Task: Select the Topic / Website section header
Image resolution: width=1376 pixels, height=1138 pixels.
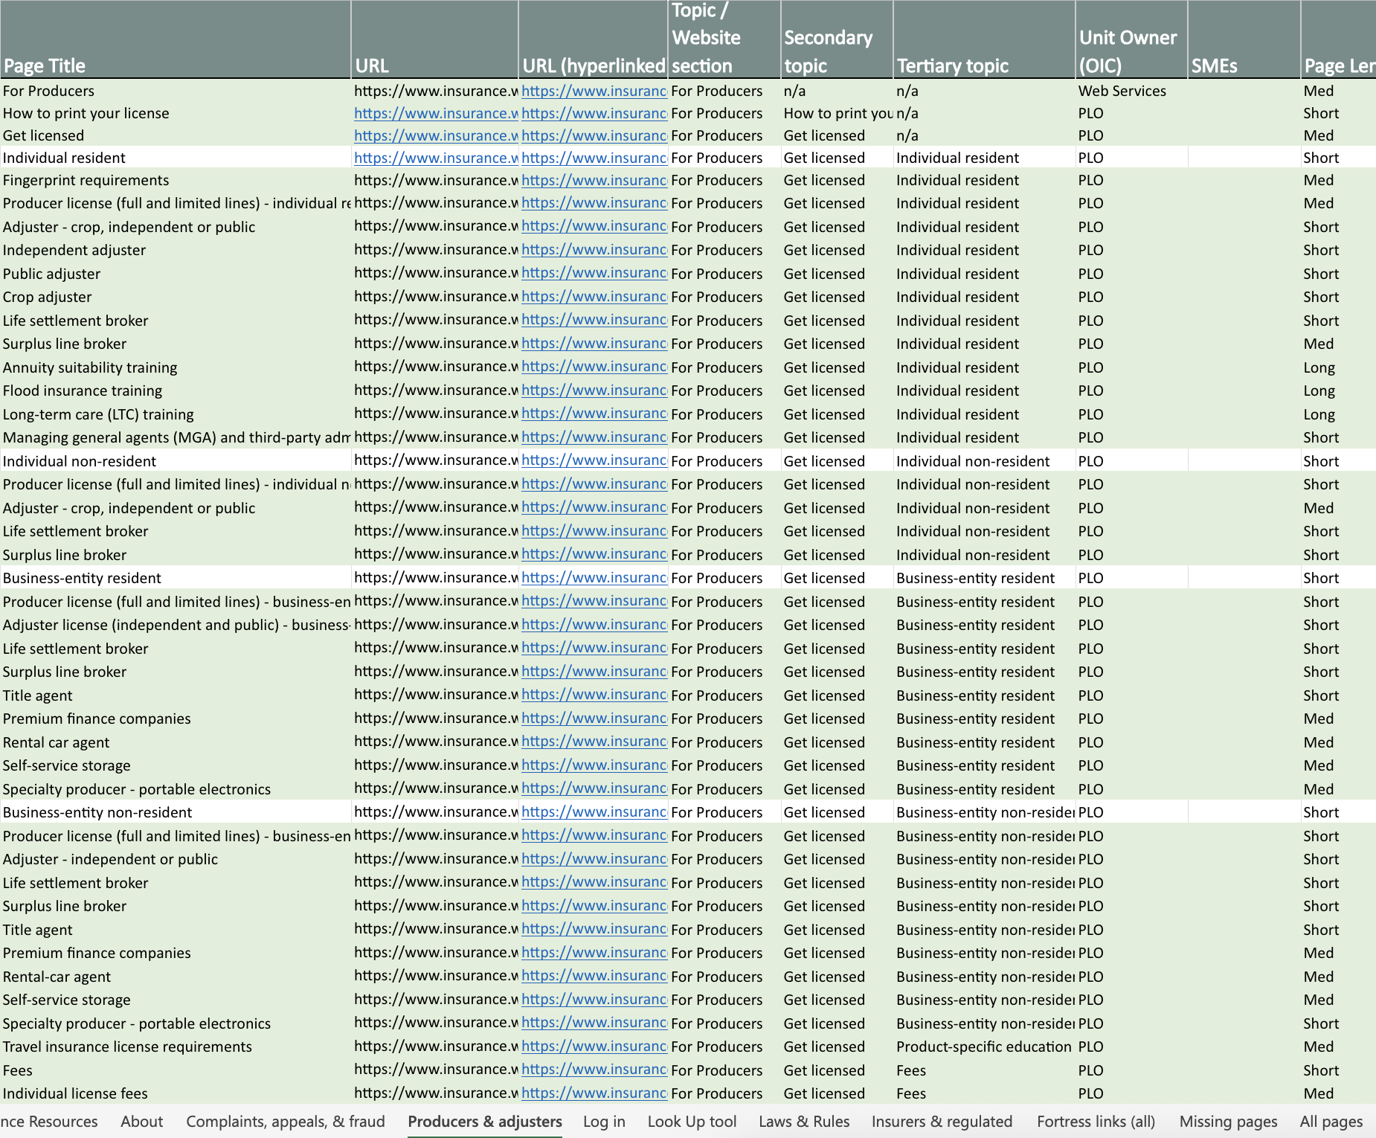Action: [x=724, y=39]
